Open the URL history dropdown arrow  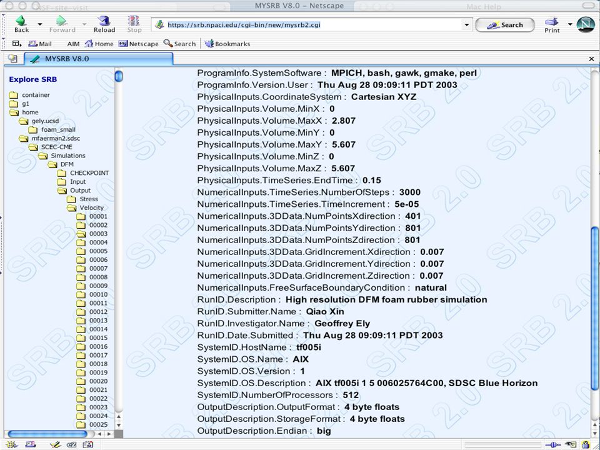coord(466,25)
